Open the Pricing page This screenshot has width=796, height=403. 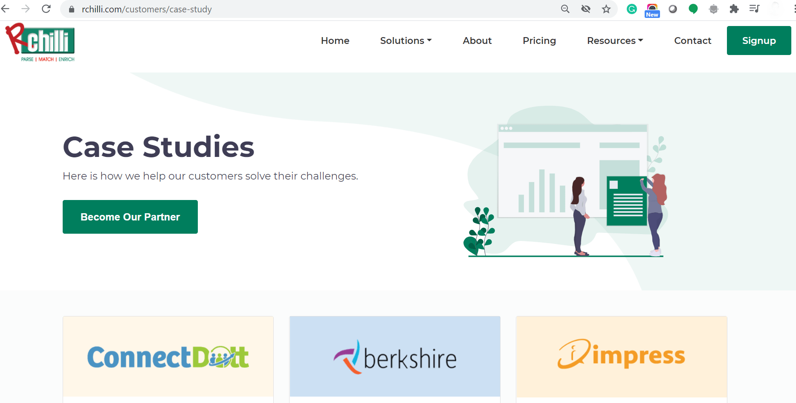click(x=539, y=41)
